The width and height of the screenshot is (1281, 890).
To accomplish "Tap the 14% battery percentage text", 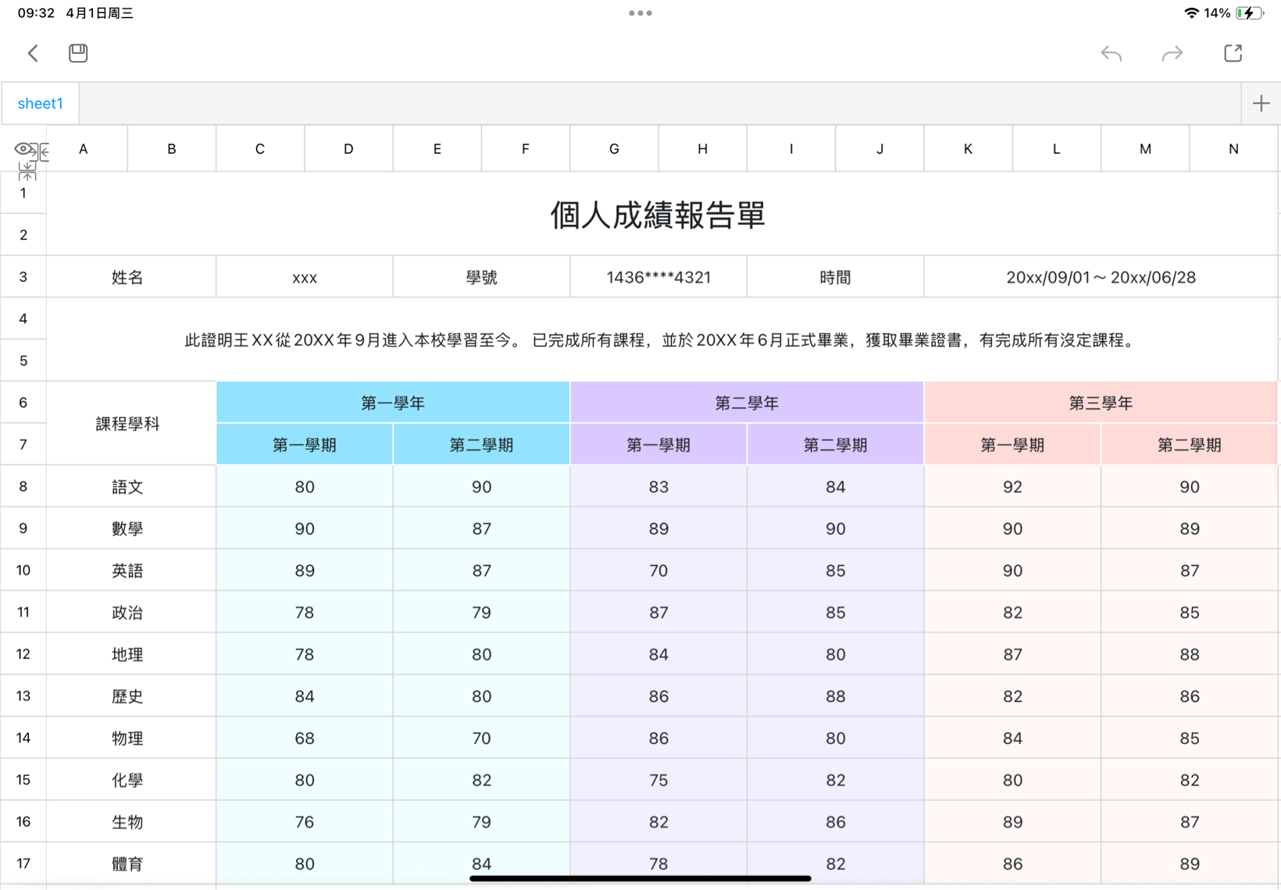I will click(x=1217, y=13).
